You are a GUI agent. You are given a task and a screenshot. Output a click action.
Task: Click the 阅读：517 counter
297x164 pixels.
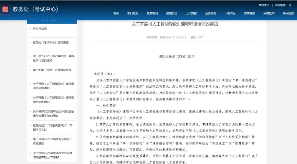point(197,37)
